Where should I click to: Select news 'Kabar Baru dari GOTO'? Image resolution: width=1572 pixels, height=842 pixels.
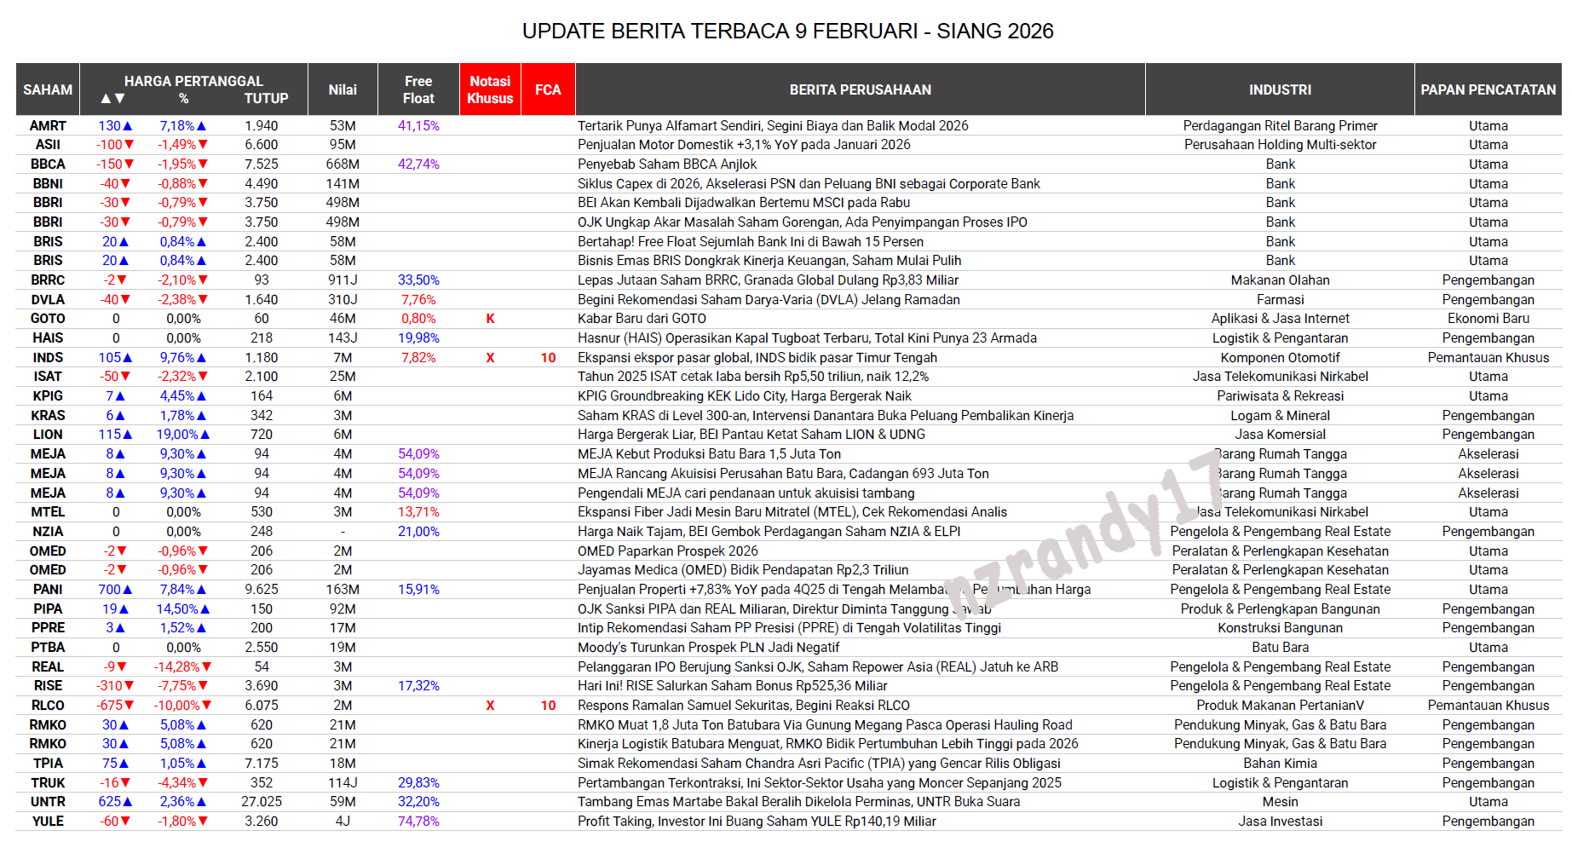click(642, 319)
